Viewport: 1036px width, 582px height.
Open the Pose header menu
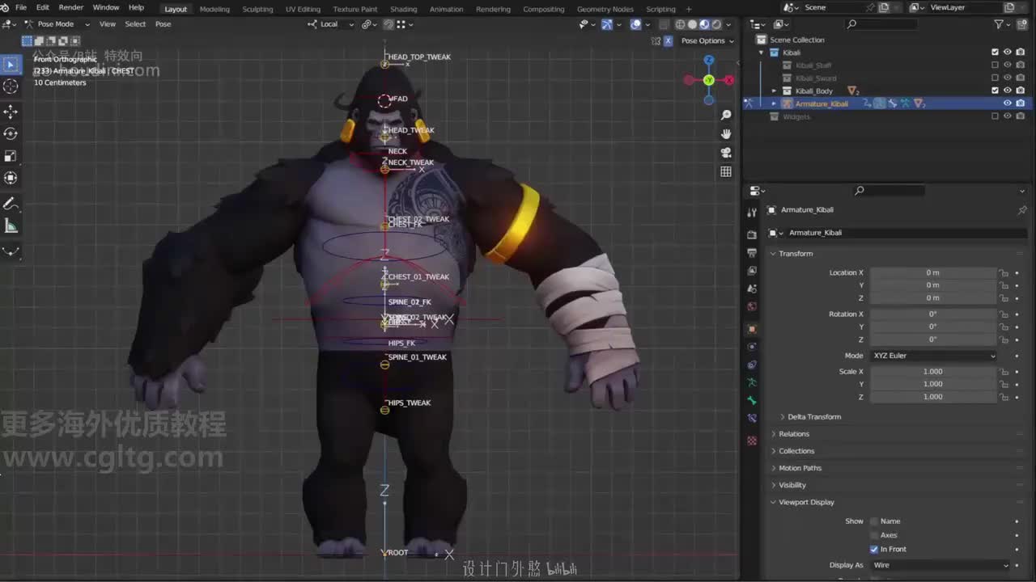(163, 24)
